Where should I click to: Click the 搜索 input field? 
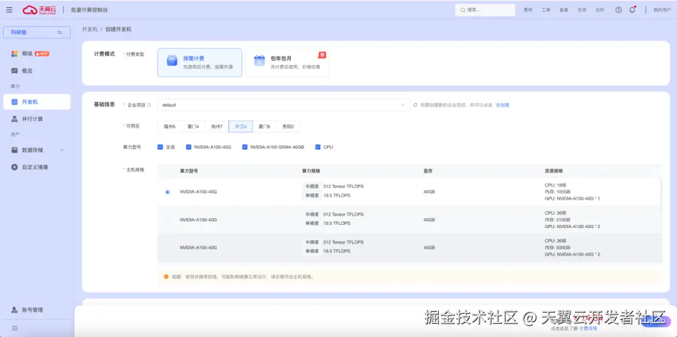[485, 10]
